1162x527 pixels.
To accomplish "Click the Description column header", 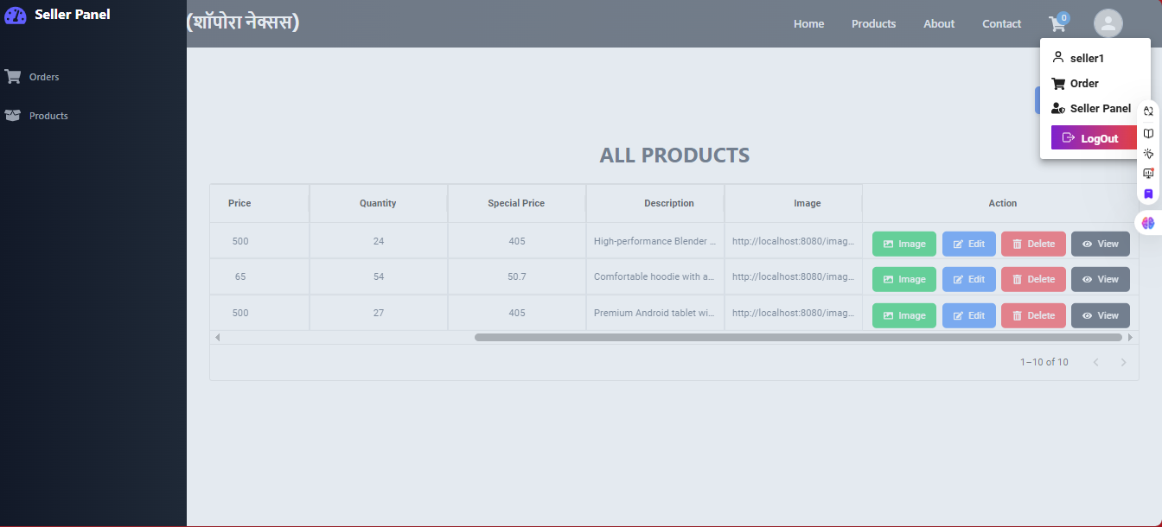I will point(654,203).
